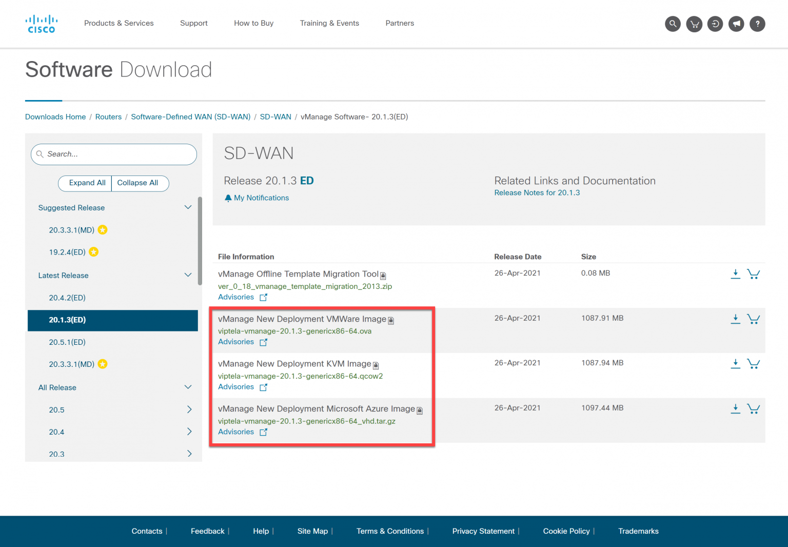Open Advisories for the Microsoft Azure Image
Viewport: 788px width, 547px height.
pyautogui.click(x=236, y=432)
